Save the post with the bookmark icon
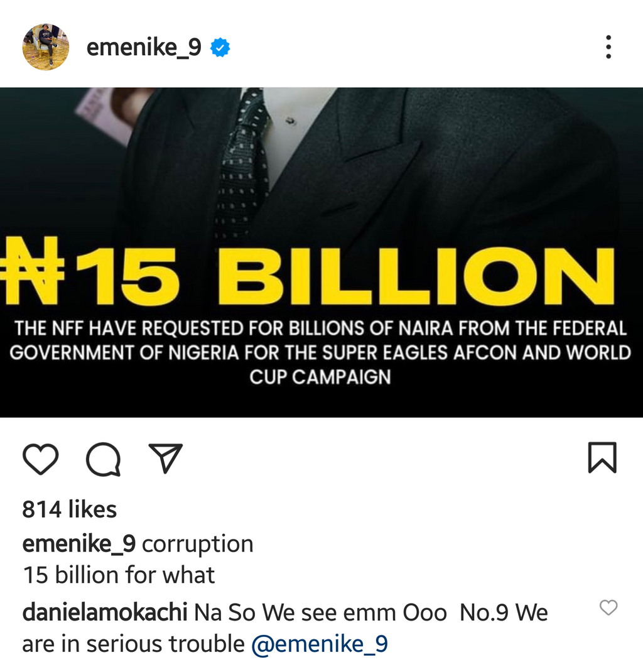 [x=603, y=458]
